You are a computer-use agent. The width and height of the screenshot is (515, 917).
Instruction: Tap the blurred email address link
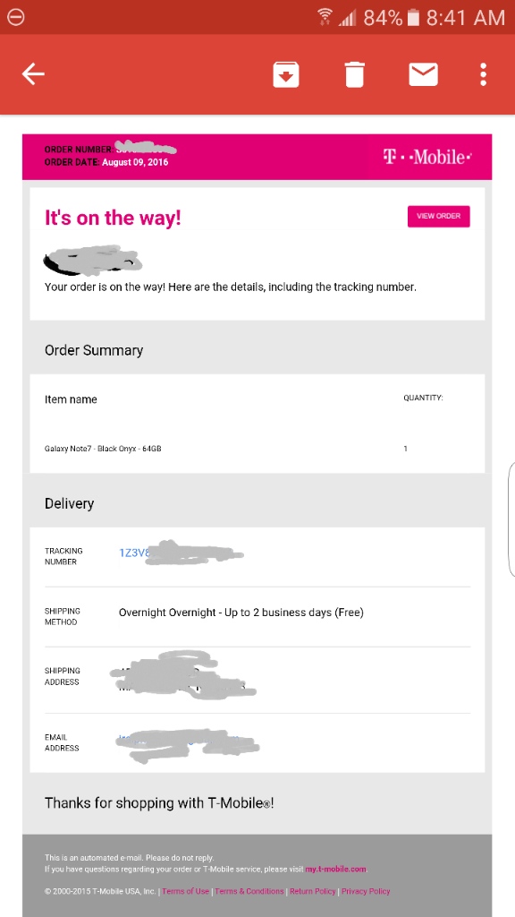pyautogui.click(x=188, y=741)
